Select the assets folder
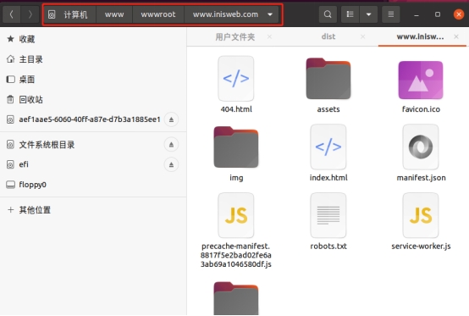The height and width of the screenshot is (316, 469). pyautogui.click(x=328, y=79)
